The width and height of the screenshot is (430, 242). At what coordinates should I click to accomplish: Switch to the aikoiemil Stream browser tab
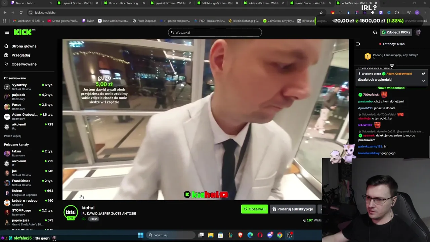point(263,3)
